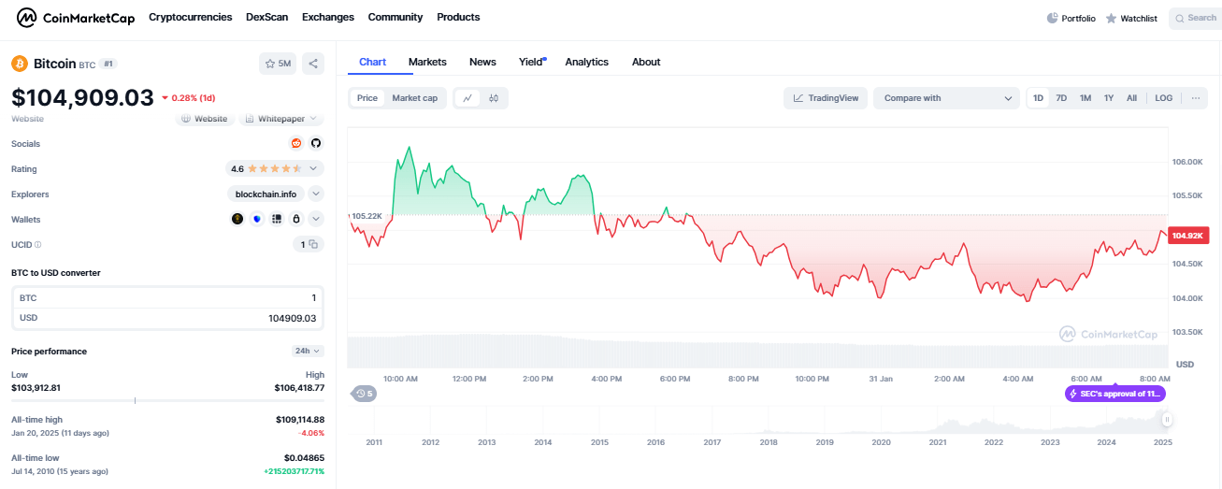Open the chart's three-dot more options
This screenshot has height=489, width=1222.
1195,98
